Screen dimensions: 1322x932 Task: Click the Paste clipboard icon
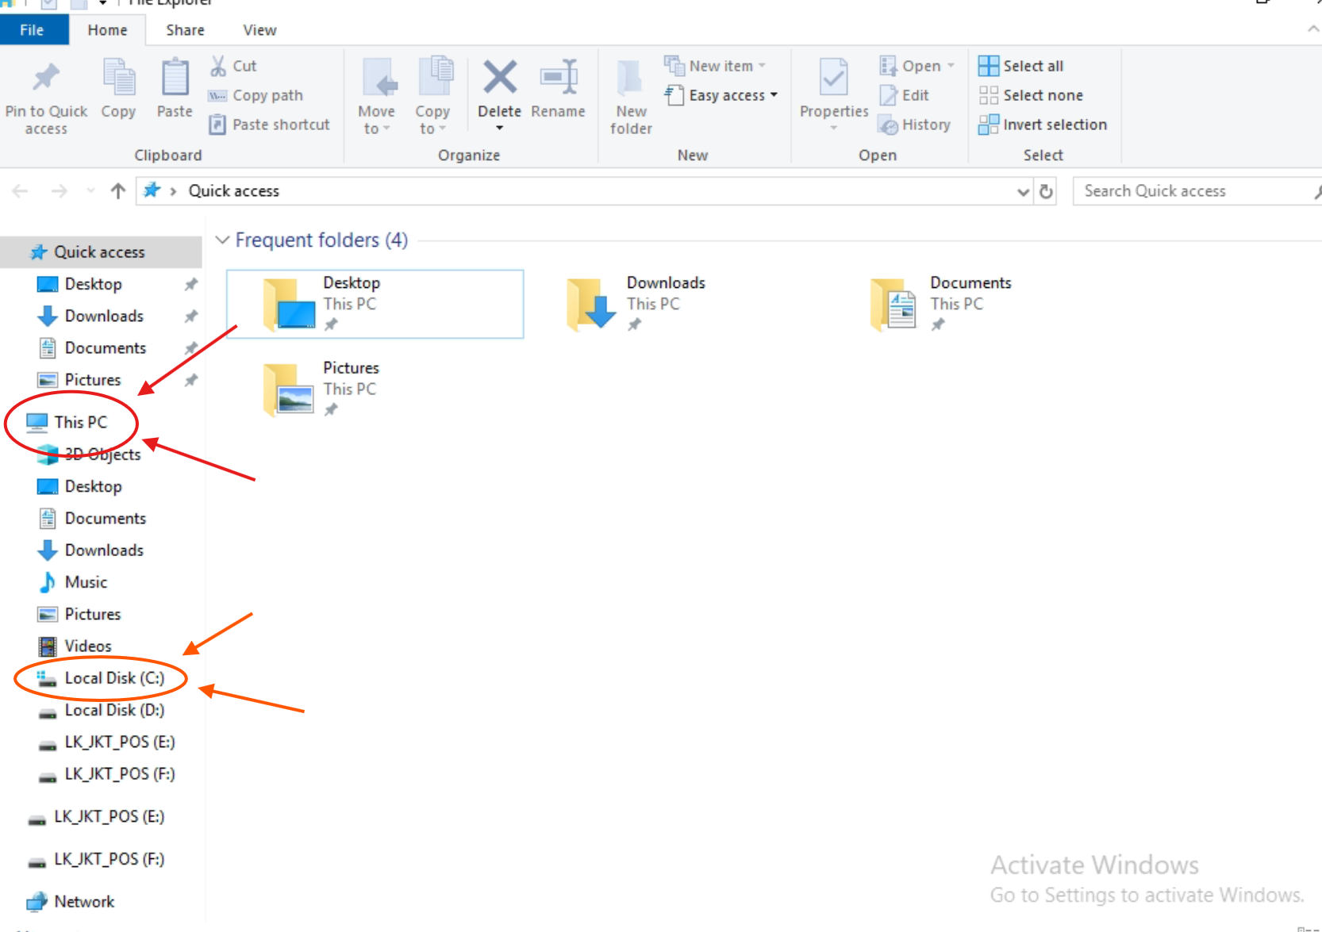[x=175, y=78]
